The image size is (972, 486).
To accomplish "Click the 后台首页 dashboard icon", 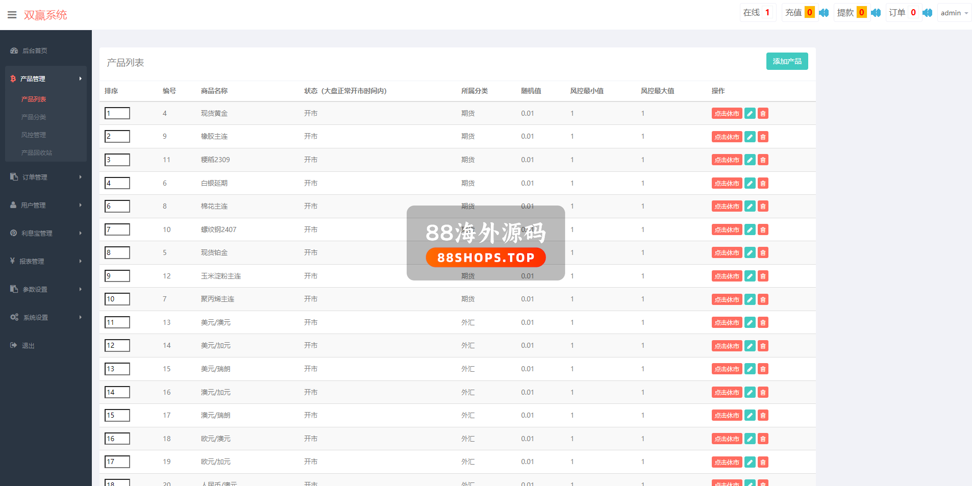I will pos(14,50).
